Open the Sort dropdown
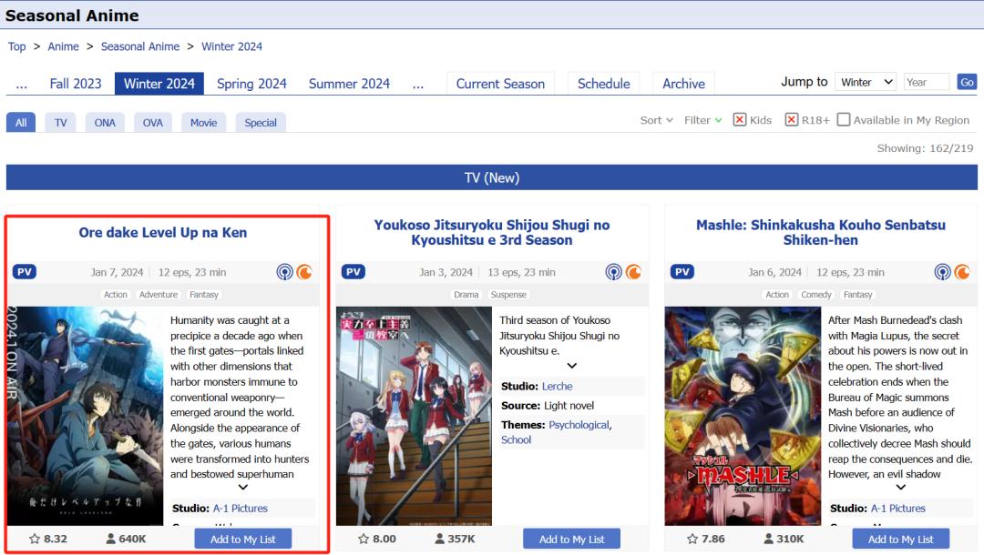 click(656, 120)
